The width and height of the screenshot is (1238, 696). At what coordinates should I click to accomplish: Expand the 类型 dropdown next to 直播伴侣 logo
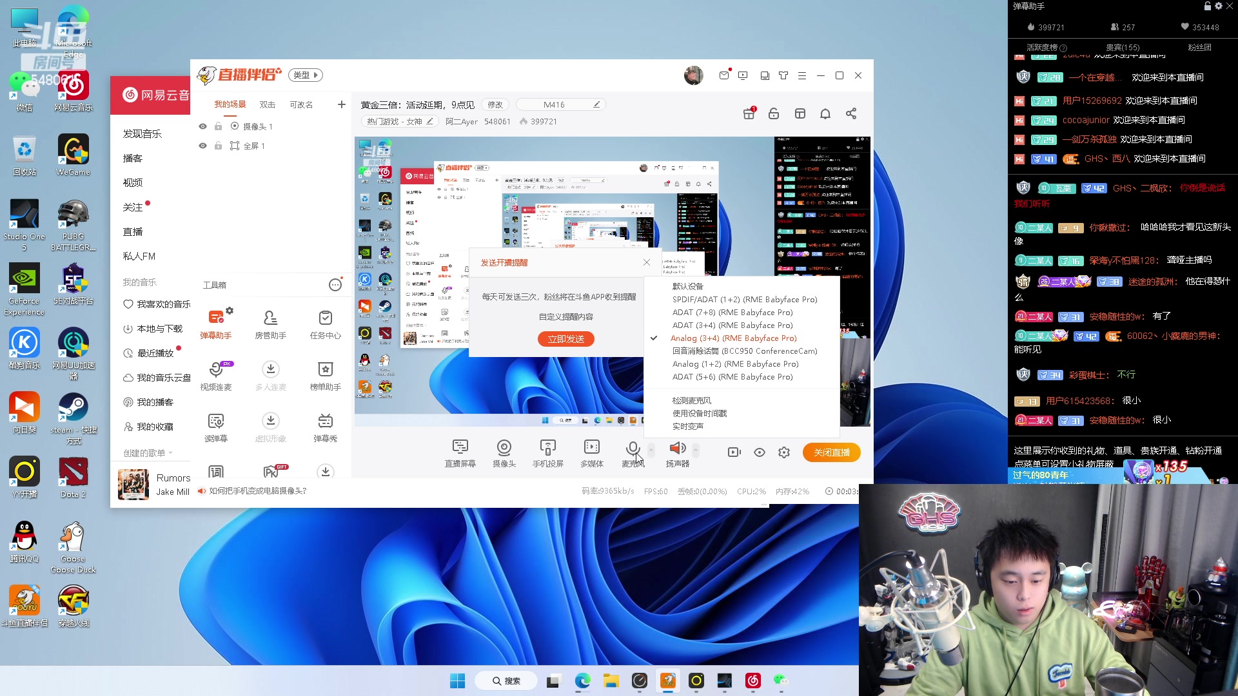(306, 75)
